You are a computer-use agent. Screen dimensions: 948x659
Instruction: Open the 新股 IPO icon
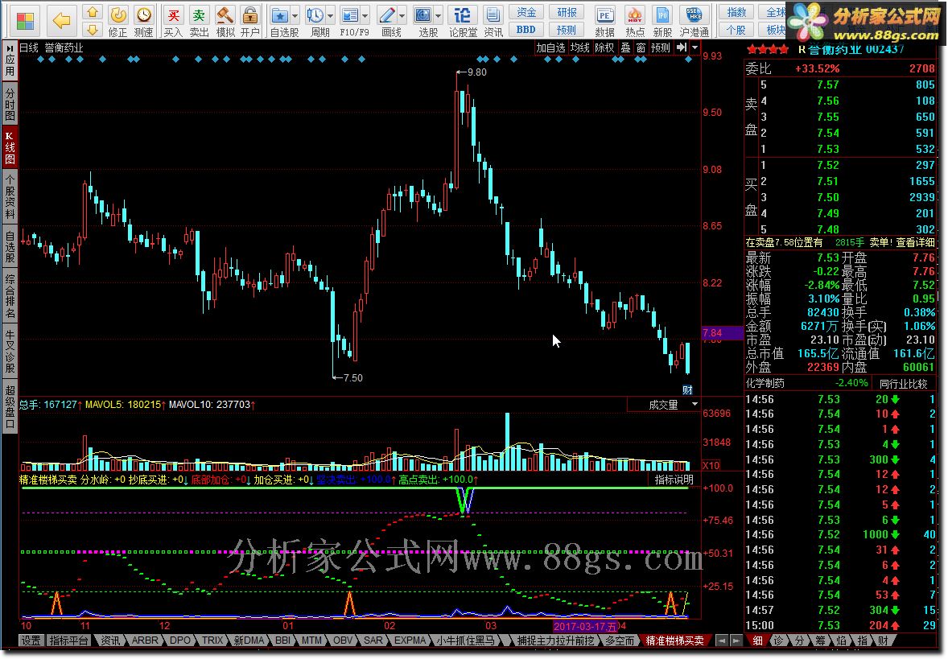point(662,21)
